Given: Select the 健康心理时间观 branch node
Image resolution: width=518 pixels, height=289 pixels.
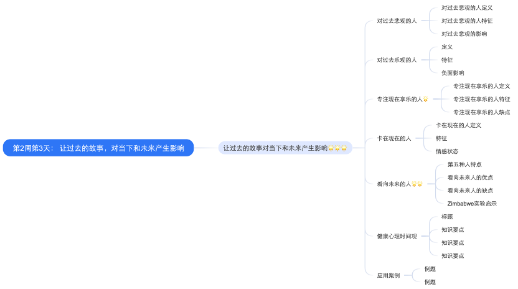Looking at the screenshot, I should tap(397, 236).
